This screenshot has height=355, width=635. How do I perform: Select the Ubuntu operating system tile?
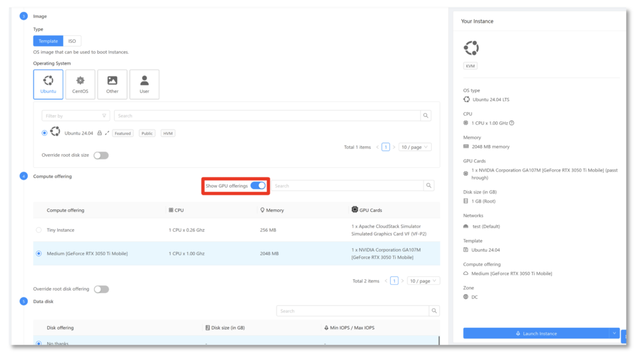pyautogui.click(x=48, y=84)
